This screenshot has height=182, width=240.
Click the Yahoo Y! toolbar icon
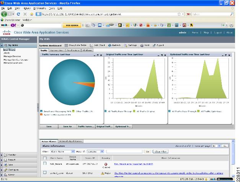pyautogui.click(x=13, y=25)
